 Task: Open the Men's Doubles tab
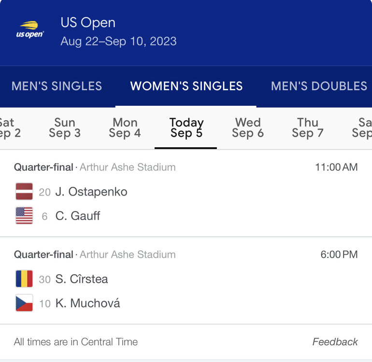click(x=319, y=86)
